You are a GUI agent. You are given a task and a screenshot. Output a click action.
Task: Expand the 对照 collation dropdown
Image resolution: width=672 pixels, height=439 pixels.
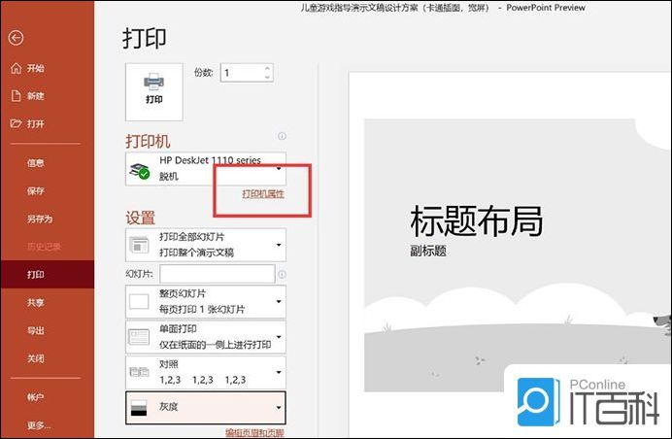tap(206, 372)
